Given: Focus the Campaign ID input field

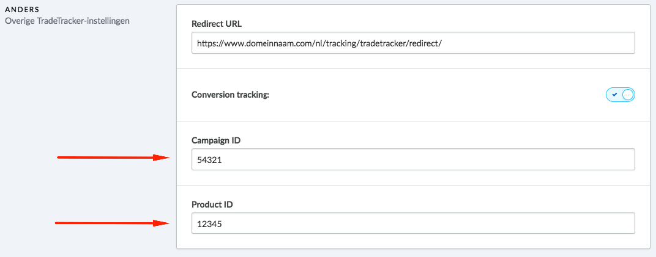Looking at the screenshot, I should (413, 159).
